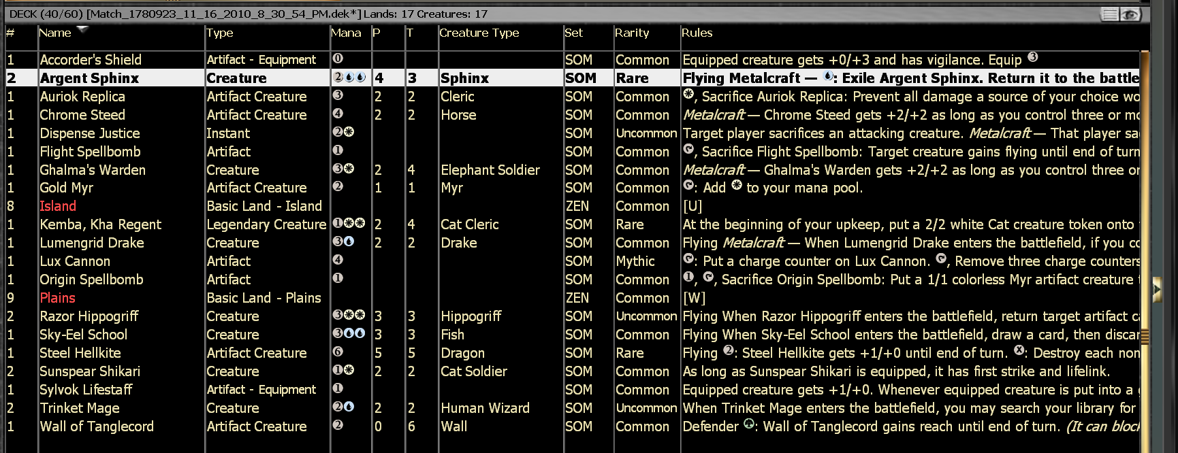Viewport: 1178px width, 453px height.
Task: Sort by the # quantity column header
Action: [10, 33]
